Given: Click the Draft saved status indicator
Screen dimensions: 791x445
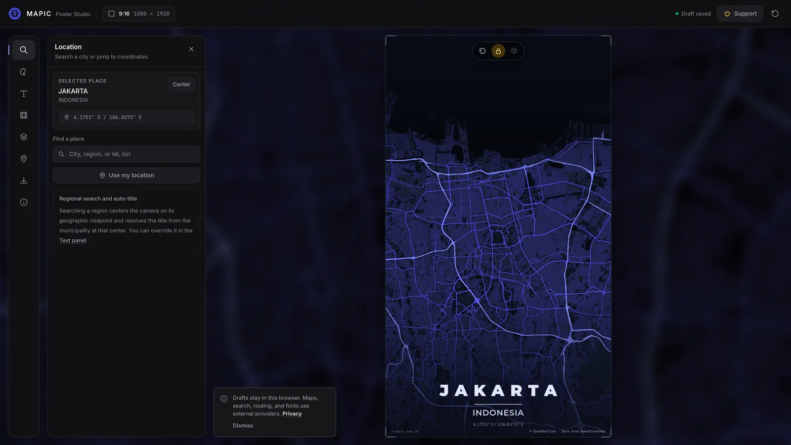Looking at the screenshot, I should [x=693, y=14].
